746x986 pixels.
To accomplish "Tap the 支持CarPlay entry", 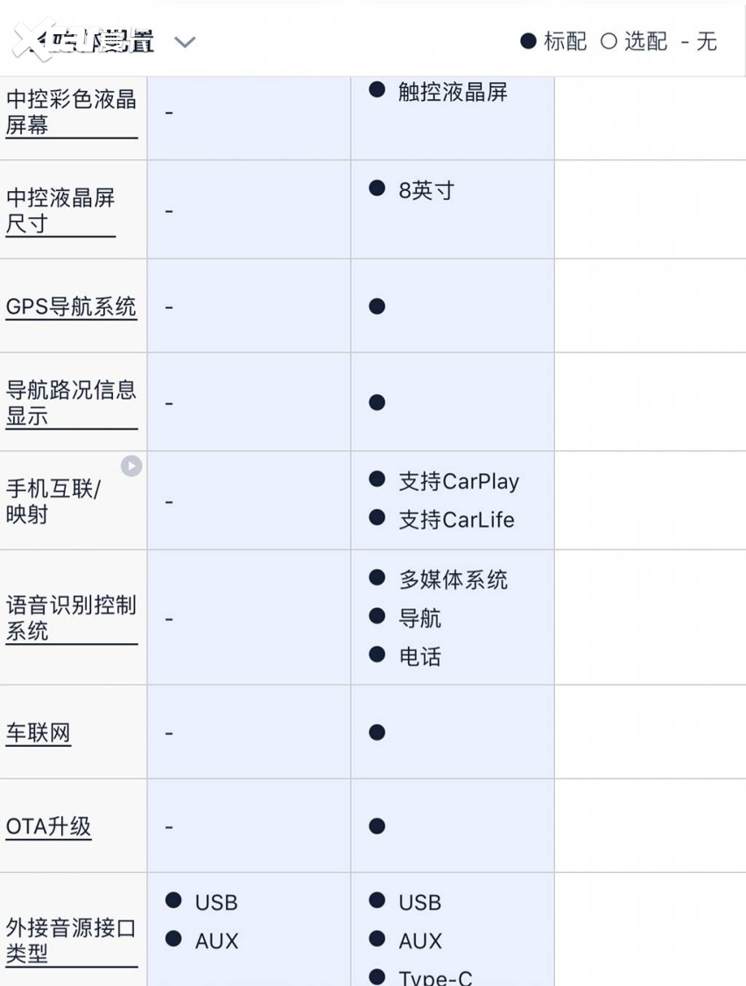I will coord(458,481).
